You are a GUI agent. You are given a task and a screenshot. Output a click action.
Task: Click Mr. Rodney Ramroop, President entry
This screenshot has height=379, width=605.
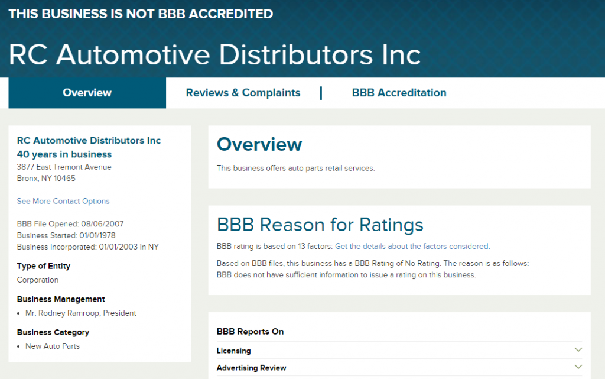point(80,313)
